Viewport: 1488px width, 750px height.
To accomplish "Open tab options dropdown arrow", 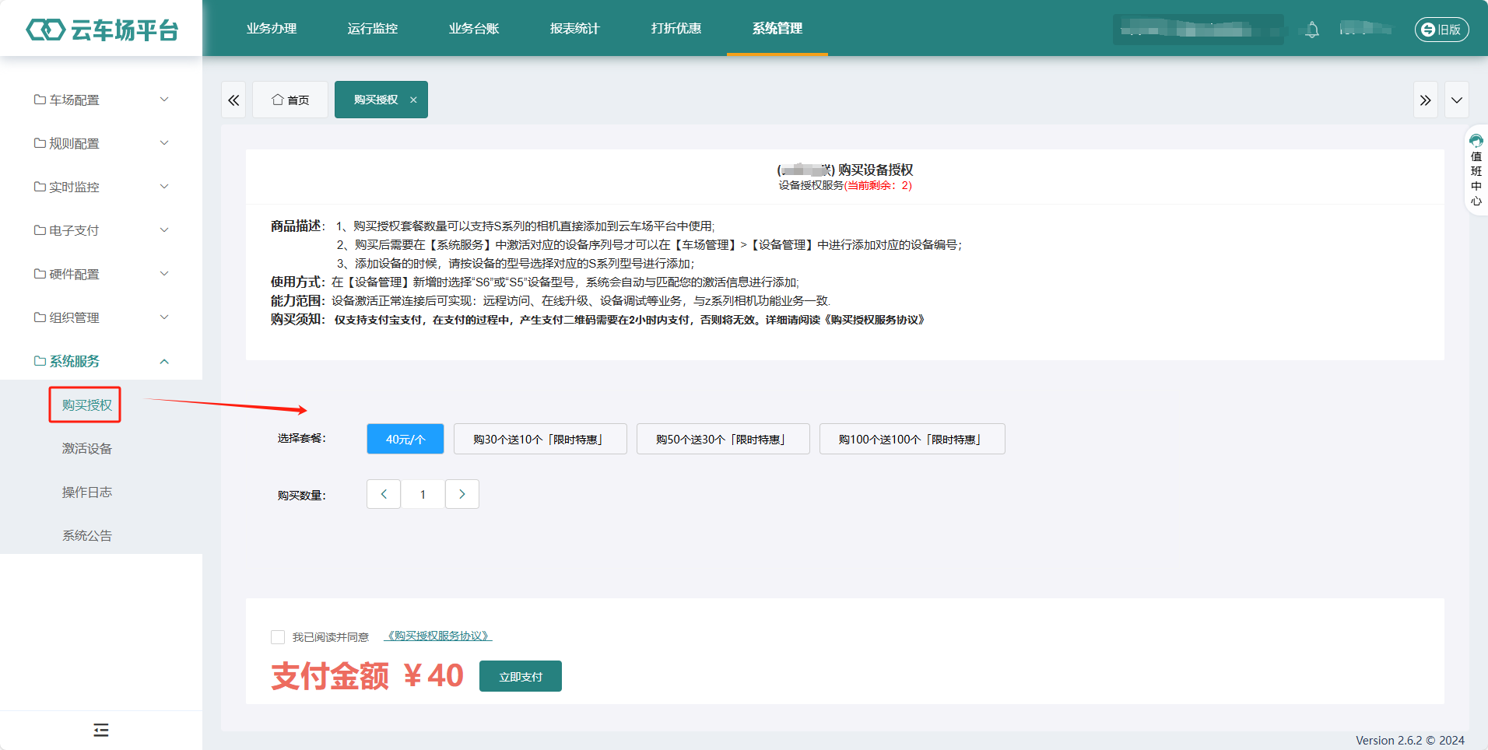I will coord(1457,100).
